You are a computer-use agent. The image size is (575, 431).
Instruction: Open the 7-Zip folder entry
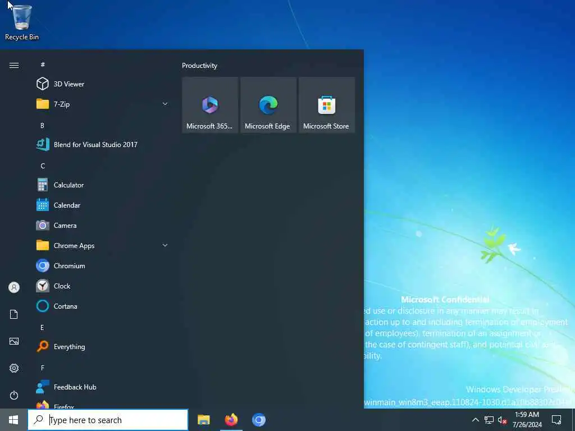[x=103, y=104]
